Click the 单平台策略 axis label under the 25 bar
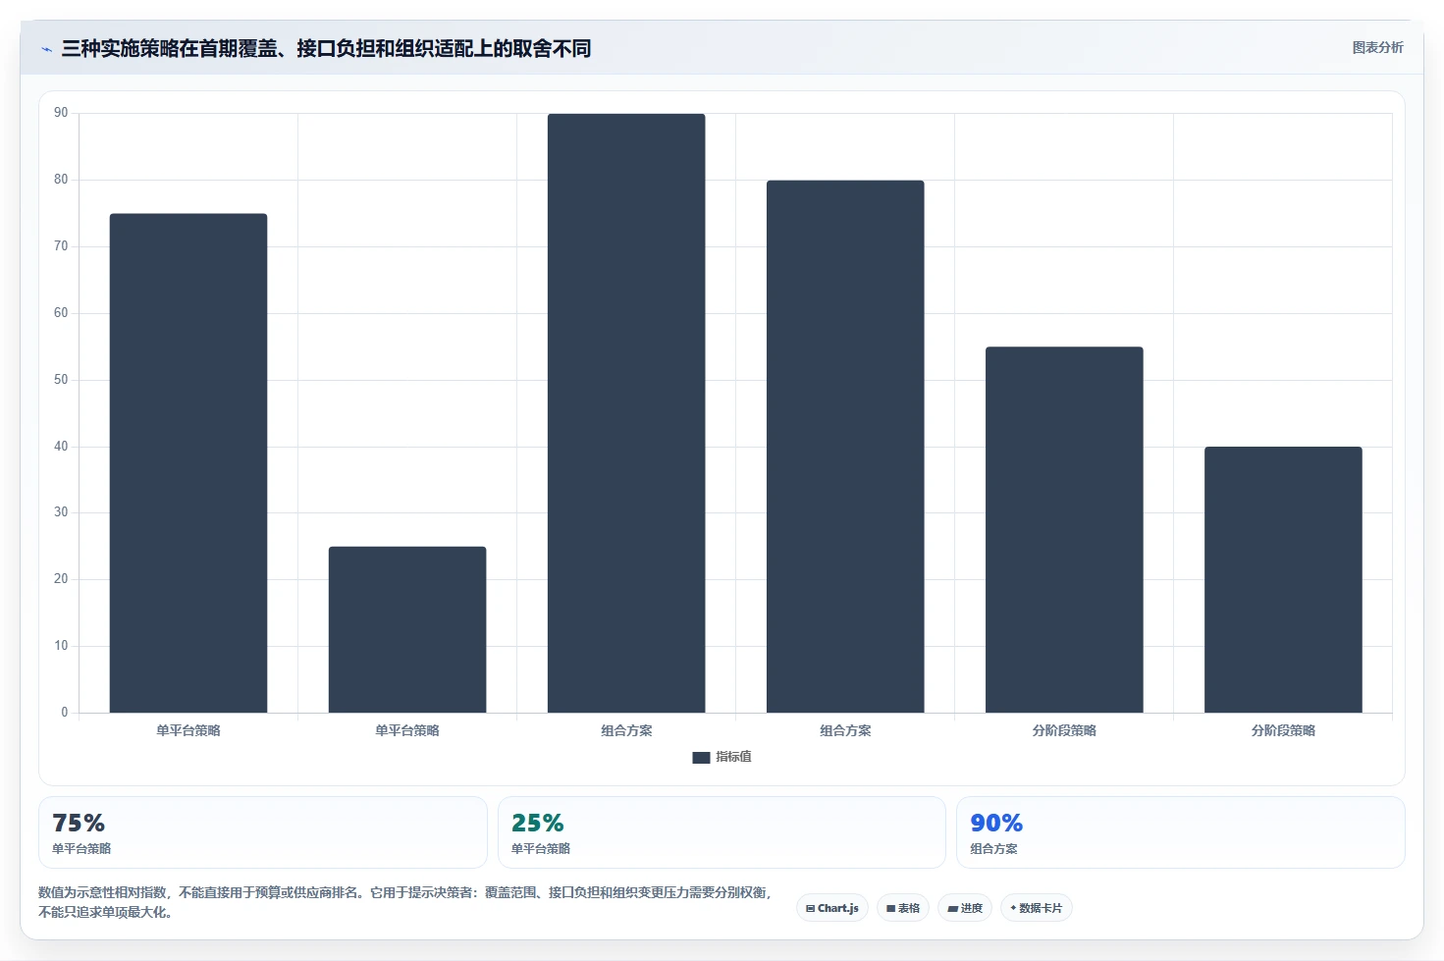Screen dimensions: 1444x961 (407, 730)
